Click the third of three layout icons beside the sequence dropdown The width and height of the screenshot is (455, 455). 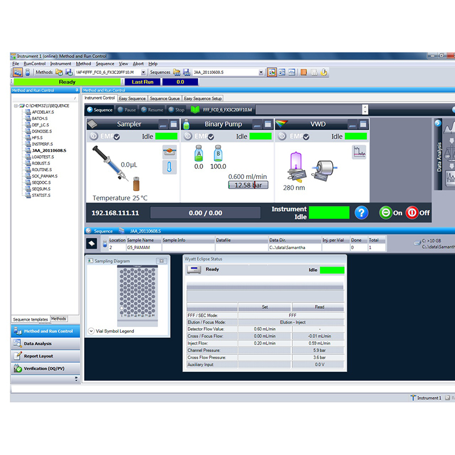(x=292, y=72)
